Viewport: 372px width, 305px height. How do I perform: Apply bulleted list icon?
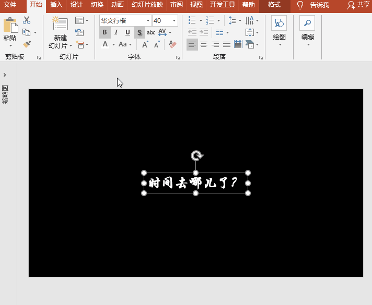[192, 20]
